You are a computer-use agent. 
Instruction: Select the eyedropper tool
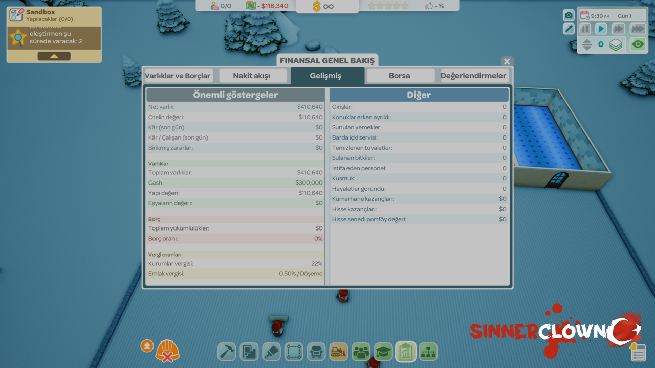(569, 29)
